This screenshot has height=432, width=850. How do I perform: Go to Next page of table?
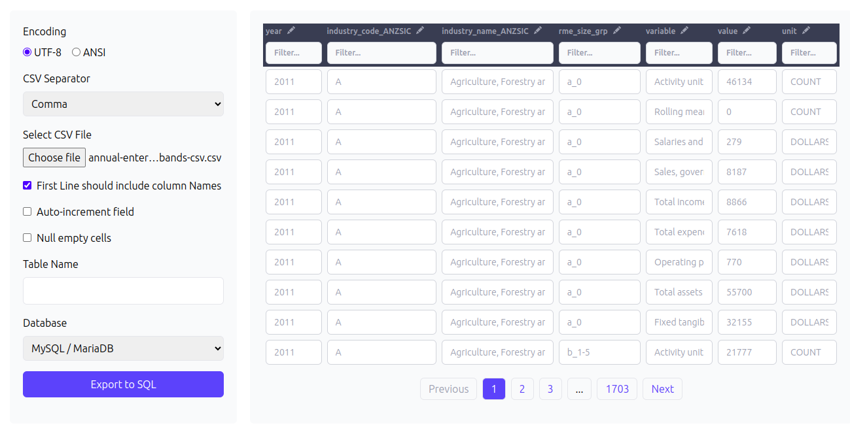pos(662,389)
